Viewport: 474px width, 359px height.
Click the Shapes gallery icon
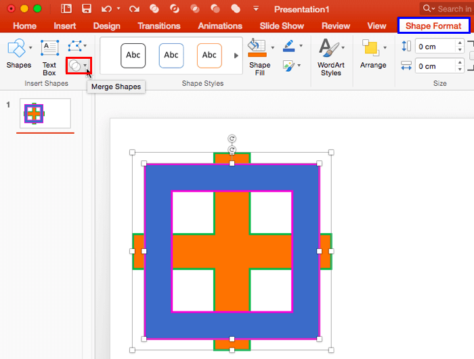coord(16,48)
